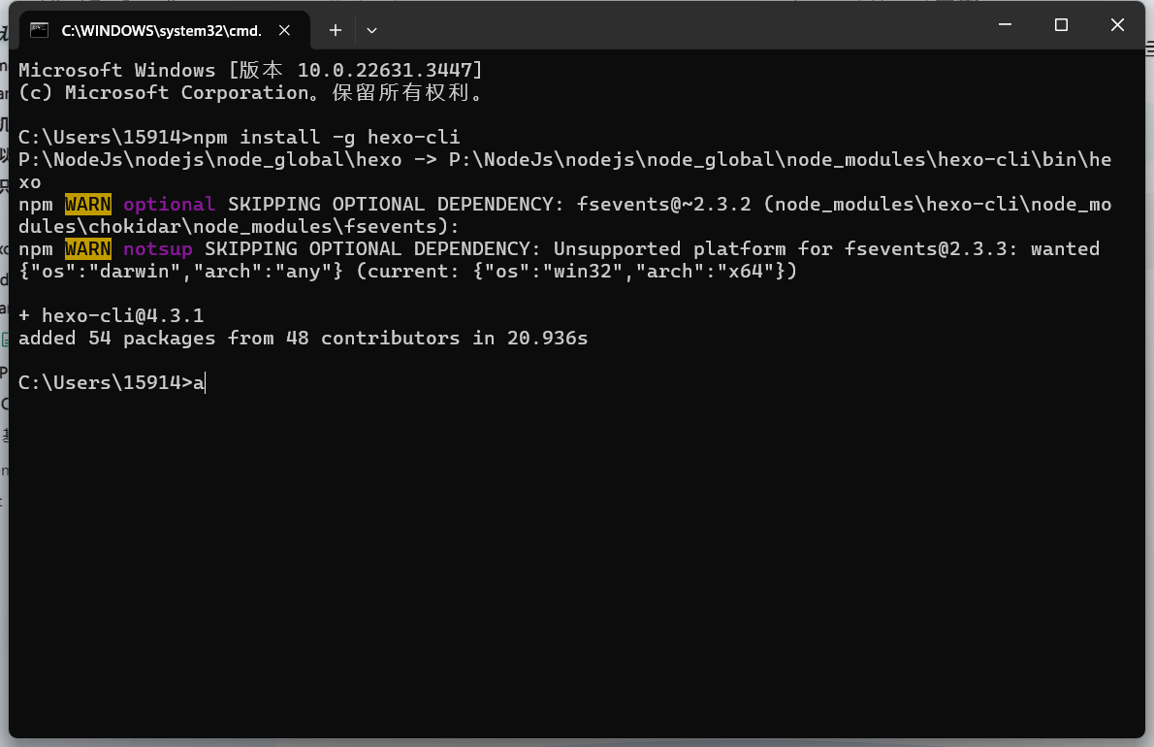
Task: Click the "added 54 packages" summary line
Action: pyautogui.click(x=303, y=339)
